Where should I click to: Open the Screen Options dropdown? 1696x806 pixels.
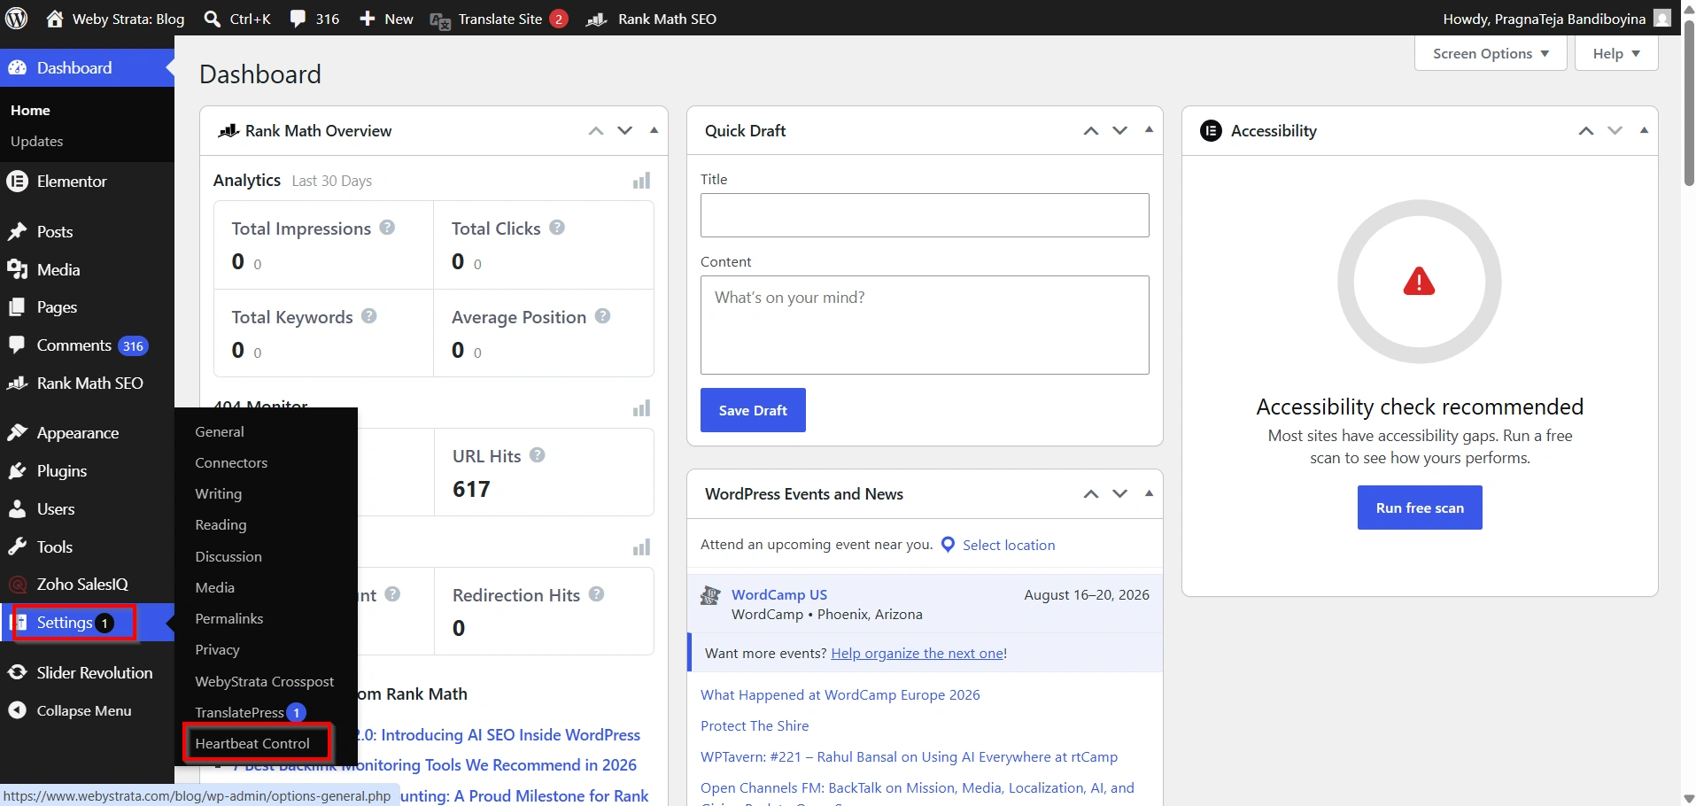click(x=1491, y=53)
